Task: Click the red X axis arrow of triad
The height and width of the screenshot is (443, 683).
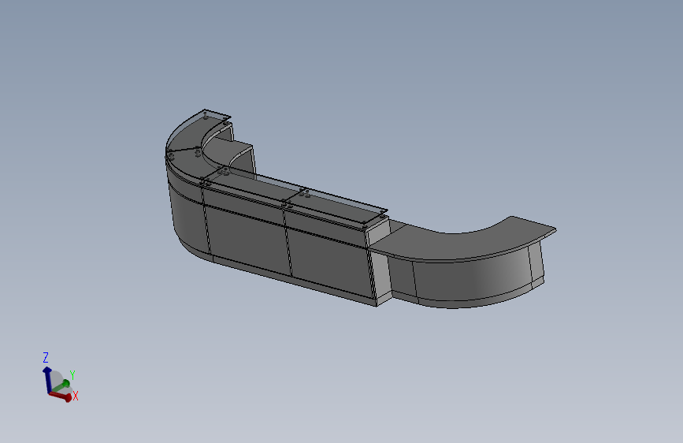Action: point(61,396)
